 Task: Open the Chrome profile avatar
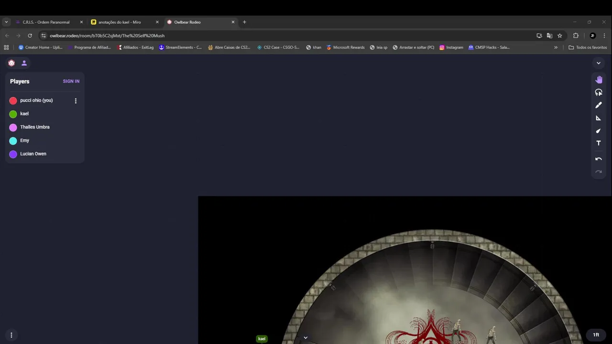pyautogui.click(x=592, y=35)
